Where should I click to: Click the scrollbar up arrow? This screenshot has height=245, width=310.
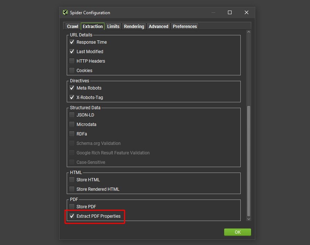click(x=249, y=32)
